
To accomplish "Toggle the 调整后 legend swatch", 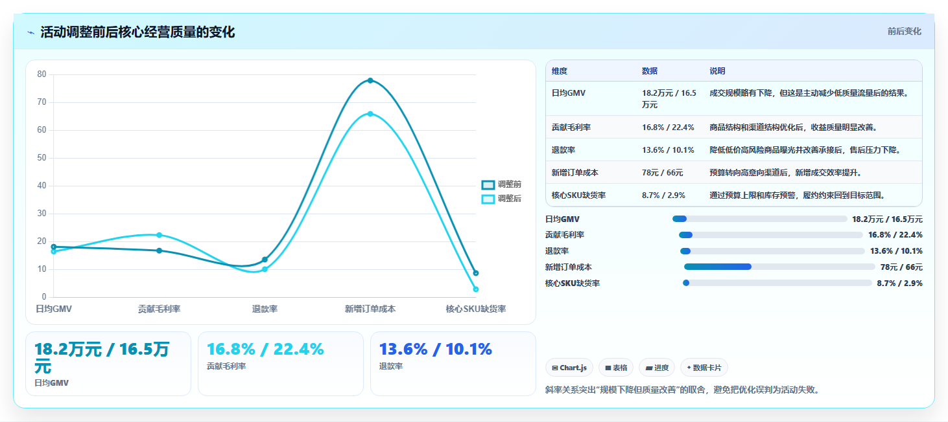I will point(488,199).
